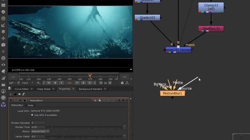This screenshot has height=140, width=250.
Task: Skip forward ten frames
Action: 110,83
